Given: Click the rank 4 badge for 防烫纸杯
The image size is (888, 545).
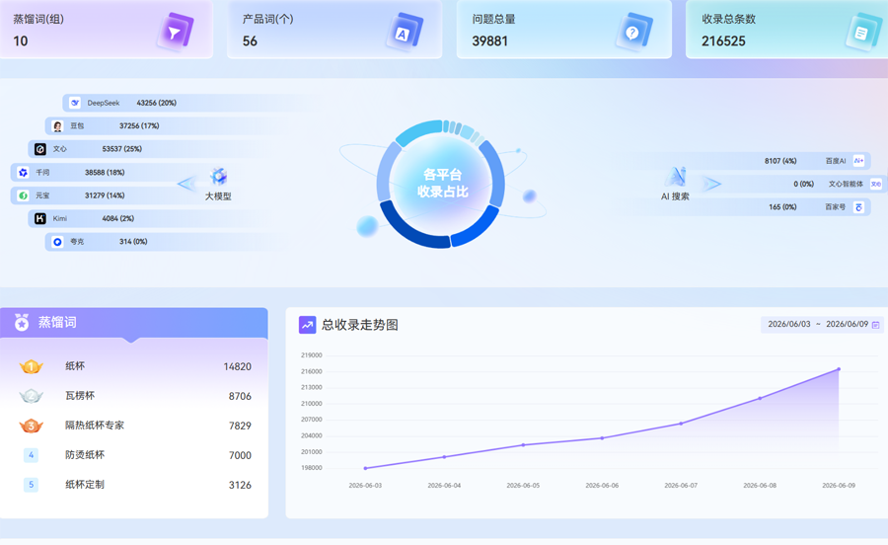Looking at the screenshot, I should [x=32, y=455].
